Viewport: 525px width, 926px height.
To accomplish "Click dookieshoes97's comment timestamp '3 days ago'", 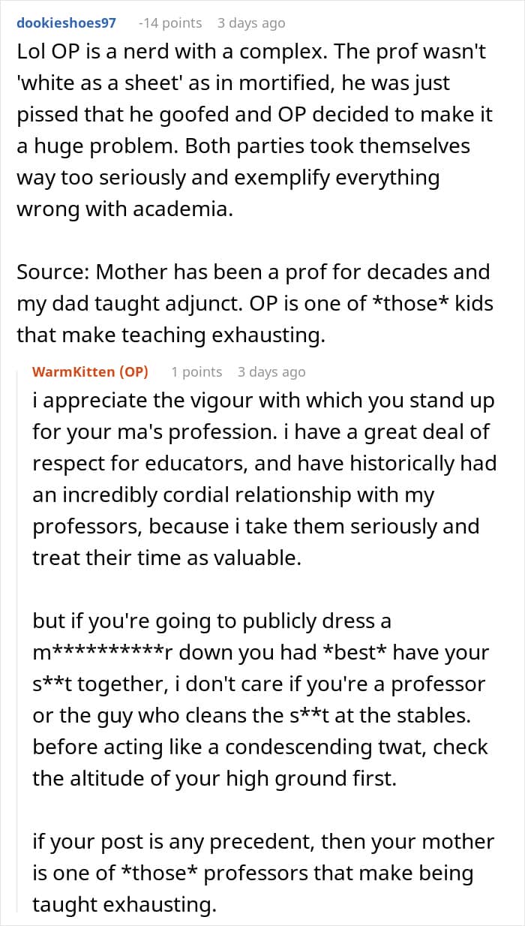I will click(x=251, y=23).
